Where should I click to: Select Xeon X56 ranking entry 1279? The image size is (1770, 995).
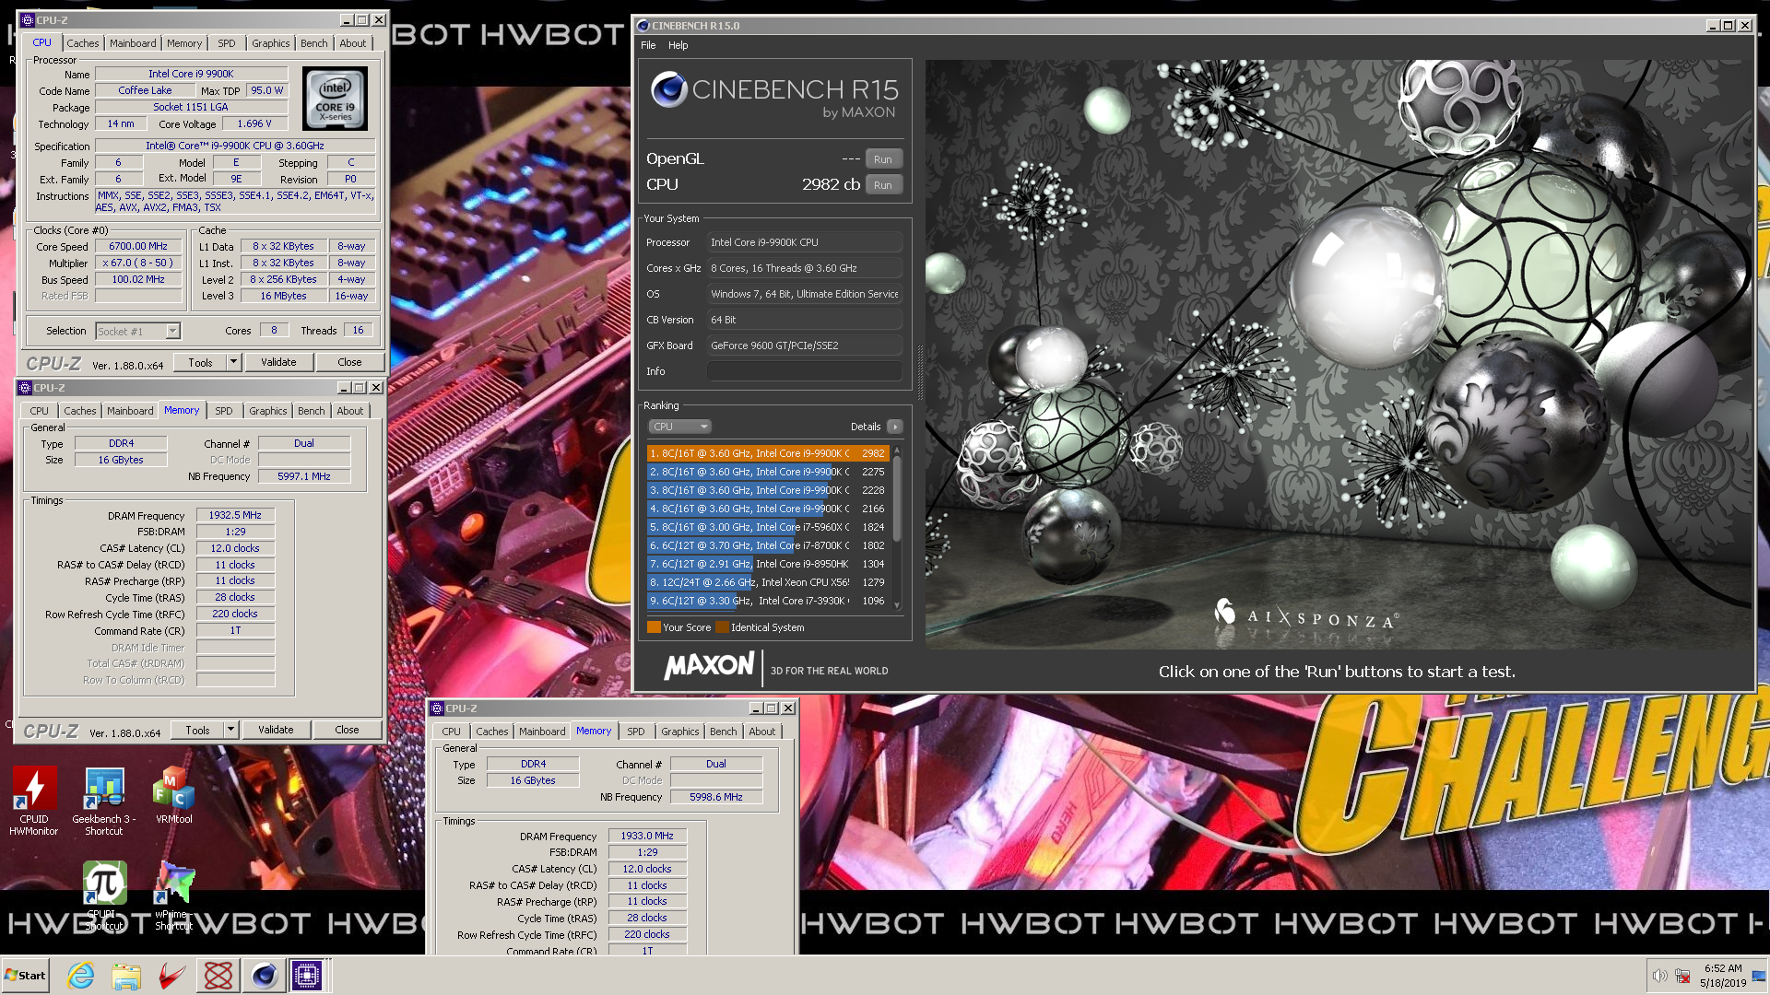tap(768, 582)
